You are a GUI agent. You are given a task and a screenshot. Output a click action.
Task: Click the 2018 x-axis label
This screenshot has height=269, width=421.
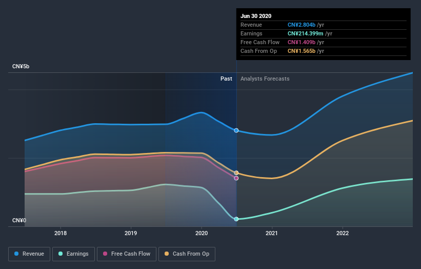tap(61, 233)
